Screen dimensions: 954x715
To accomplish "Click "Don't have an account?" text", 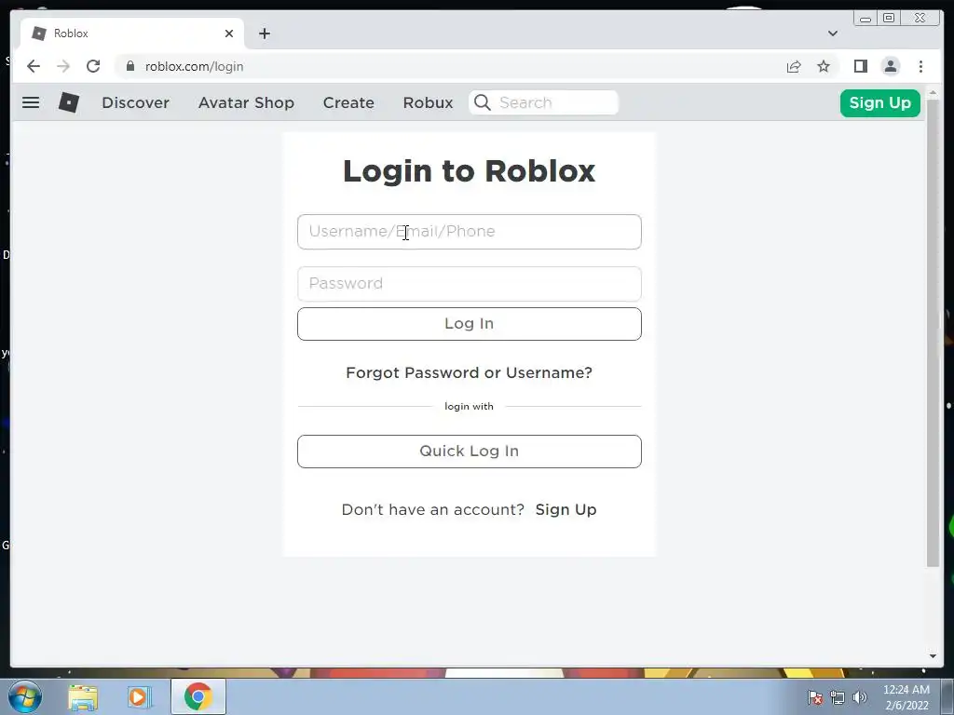I will 432,509.
